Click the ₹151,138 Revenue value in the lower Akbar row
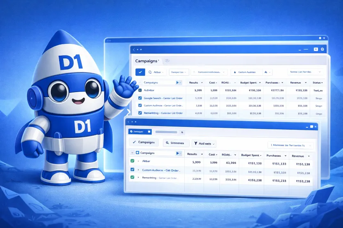Screen dimensions: 343x228 coord(303,164)
